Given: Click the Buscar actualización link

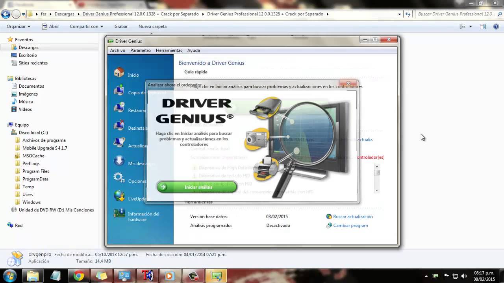Looking at the screenshot, I should click(x=353, y=217).
